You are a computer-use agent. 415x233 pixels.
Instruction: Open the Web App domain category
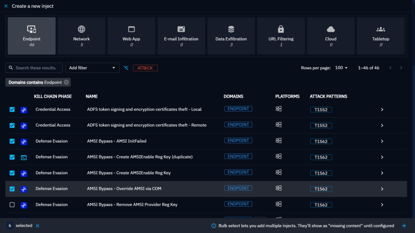click(131, 36)
